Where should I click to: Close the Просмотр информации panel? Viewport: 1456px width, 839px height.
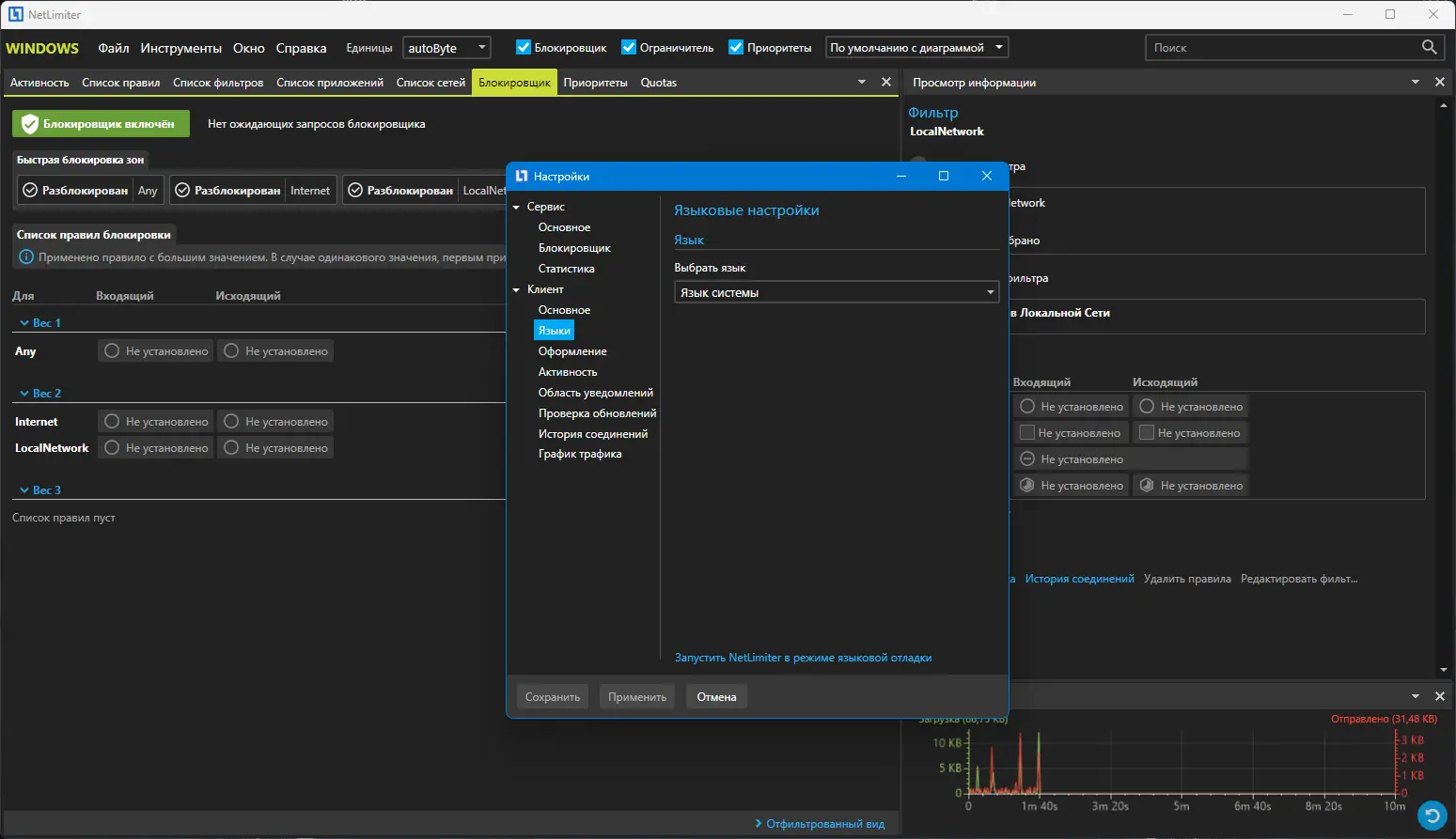[1439, 83]
